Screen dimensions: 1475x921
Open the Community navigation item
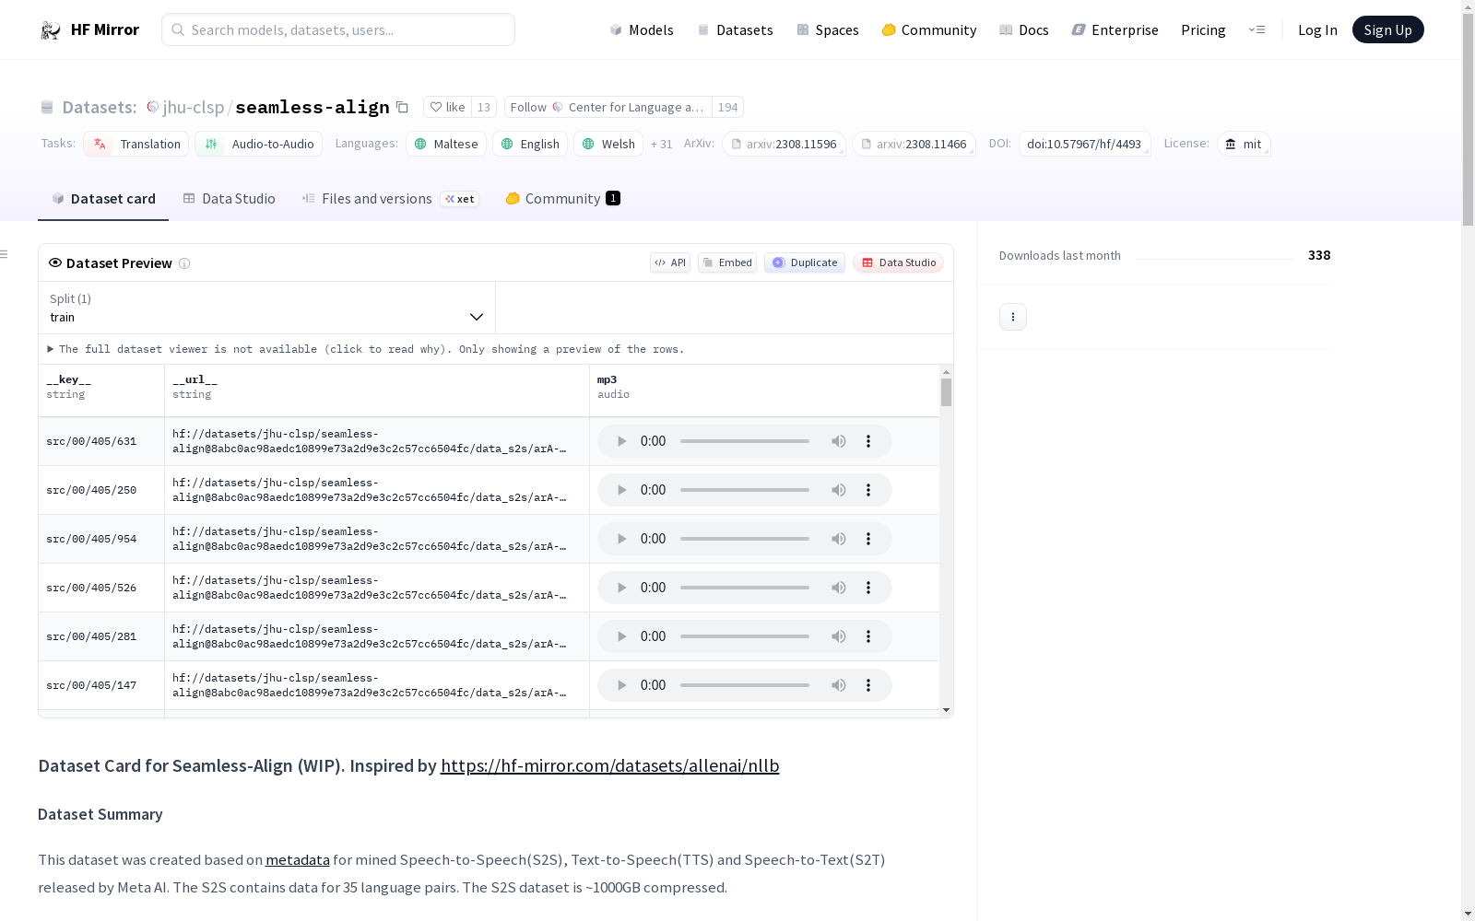click(x=928, y=30)
